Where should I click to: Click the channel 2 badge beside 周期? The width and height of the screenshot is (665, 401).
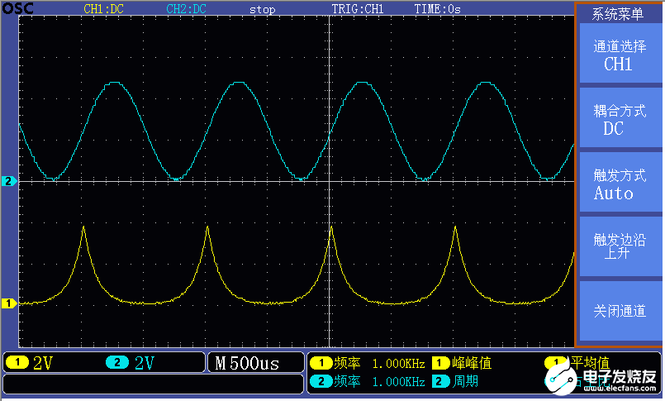440,381
